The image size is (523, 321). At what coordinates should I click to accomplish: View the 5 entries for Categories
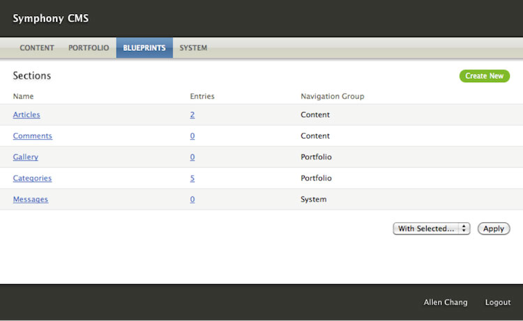192,178
